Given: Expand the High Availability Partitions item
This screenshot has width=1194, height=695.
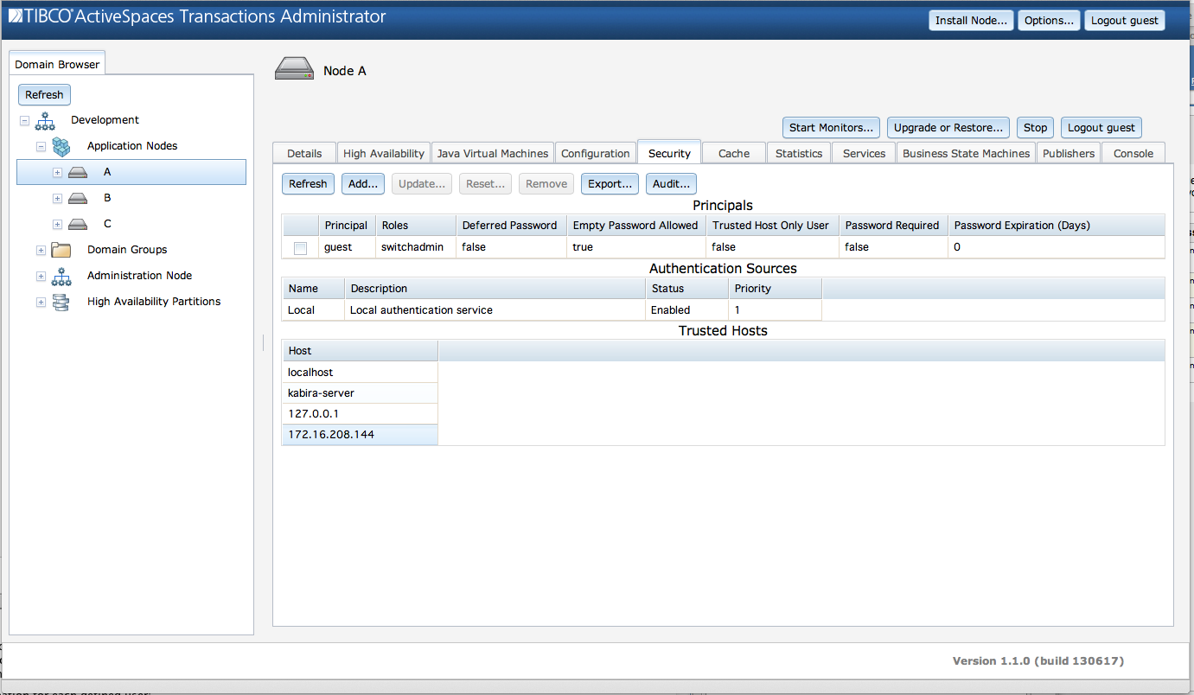Looking at the screenshot, I should pyautogui.click(x=41, y=302).
